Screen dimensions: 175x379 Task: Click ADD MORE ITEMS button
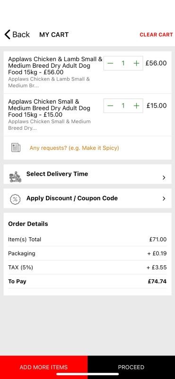pos(44,367)
